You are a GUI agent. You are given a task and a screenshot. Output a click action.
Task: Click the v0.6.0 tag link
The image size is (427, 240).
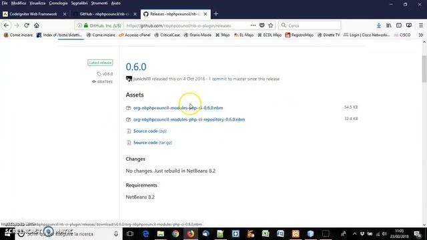coord(105,74)
